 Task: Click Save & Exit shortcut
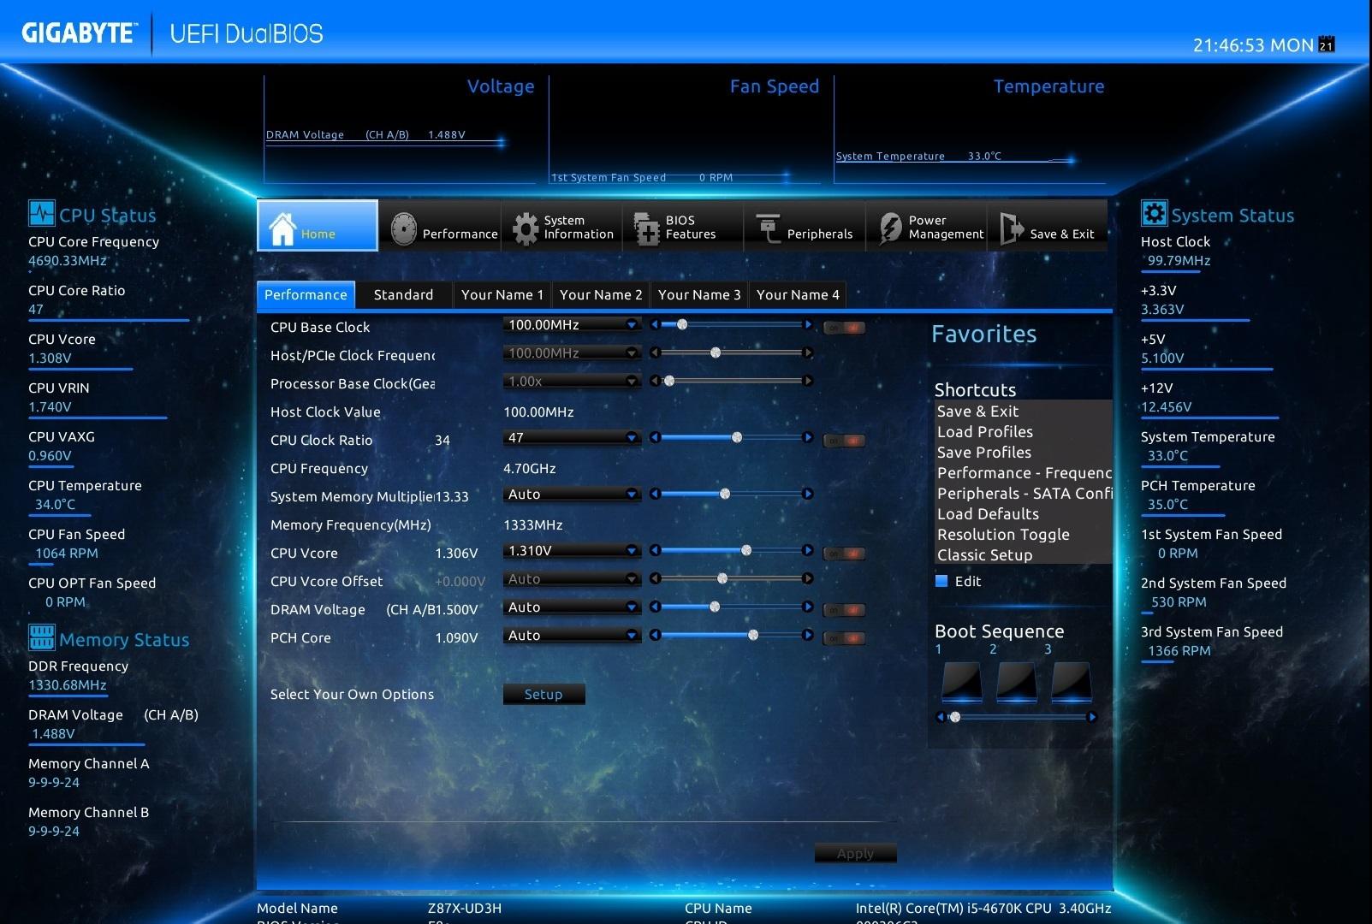(977, 411)
